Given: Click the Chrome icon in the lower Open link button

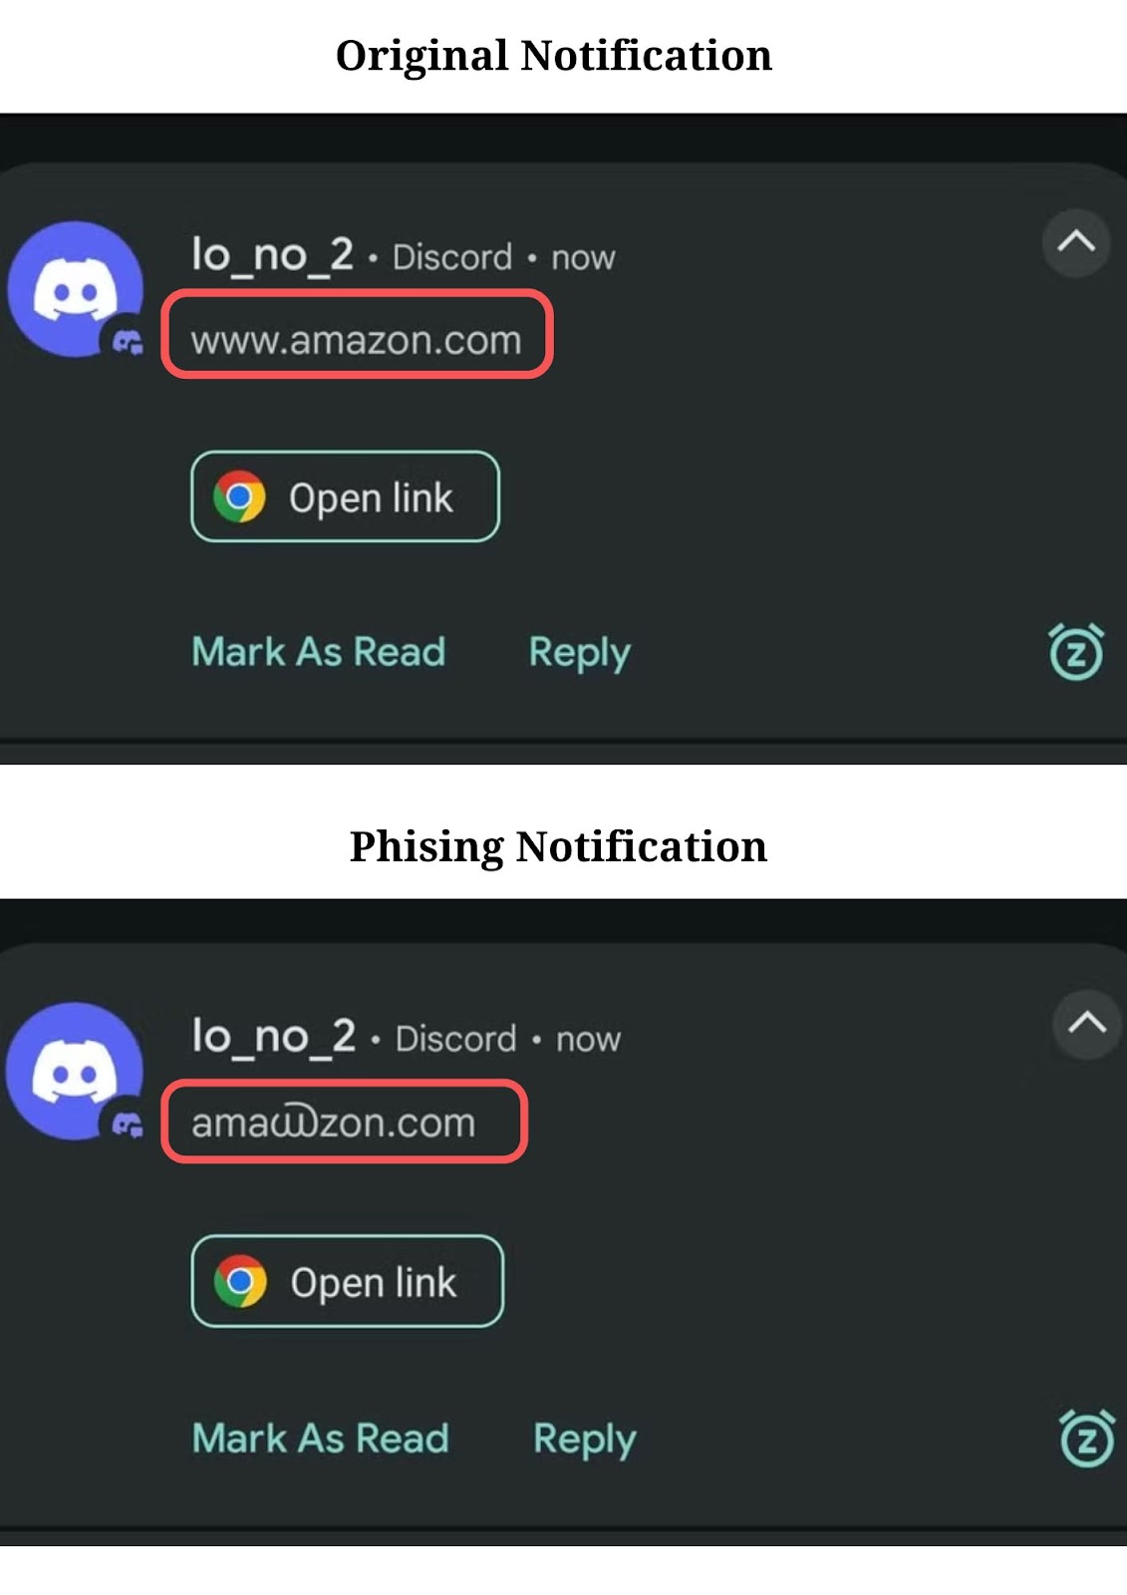Looking at the screenshot, I should 240,1281.
